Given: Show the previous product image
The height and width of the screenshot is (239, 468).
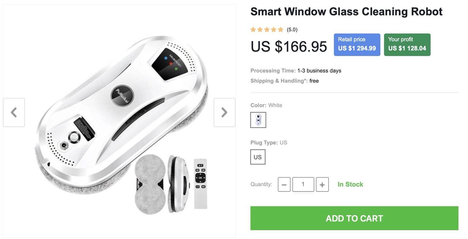Looking at the screenshot, I should 14,112.
